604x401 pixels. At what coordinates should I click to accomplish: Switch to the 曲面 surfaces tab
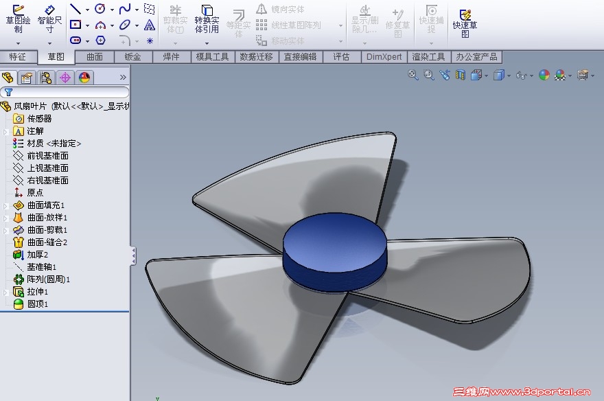tap(95, 57)
